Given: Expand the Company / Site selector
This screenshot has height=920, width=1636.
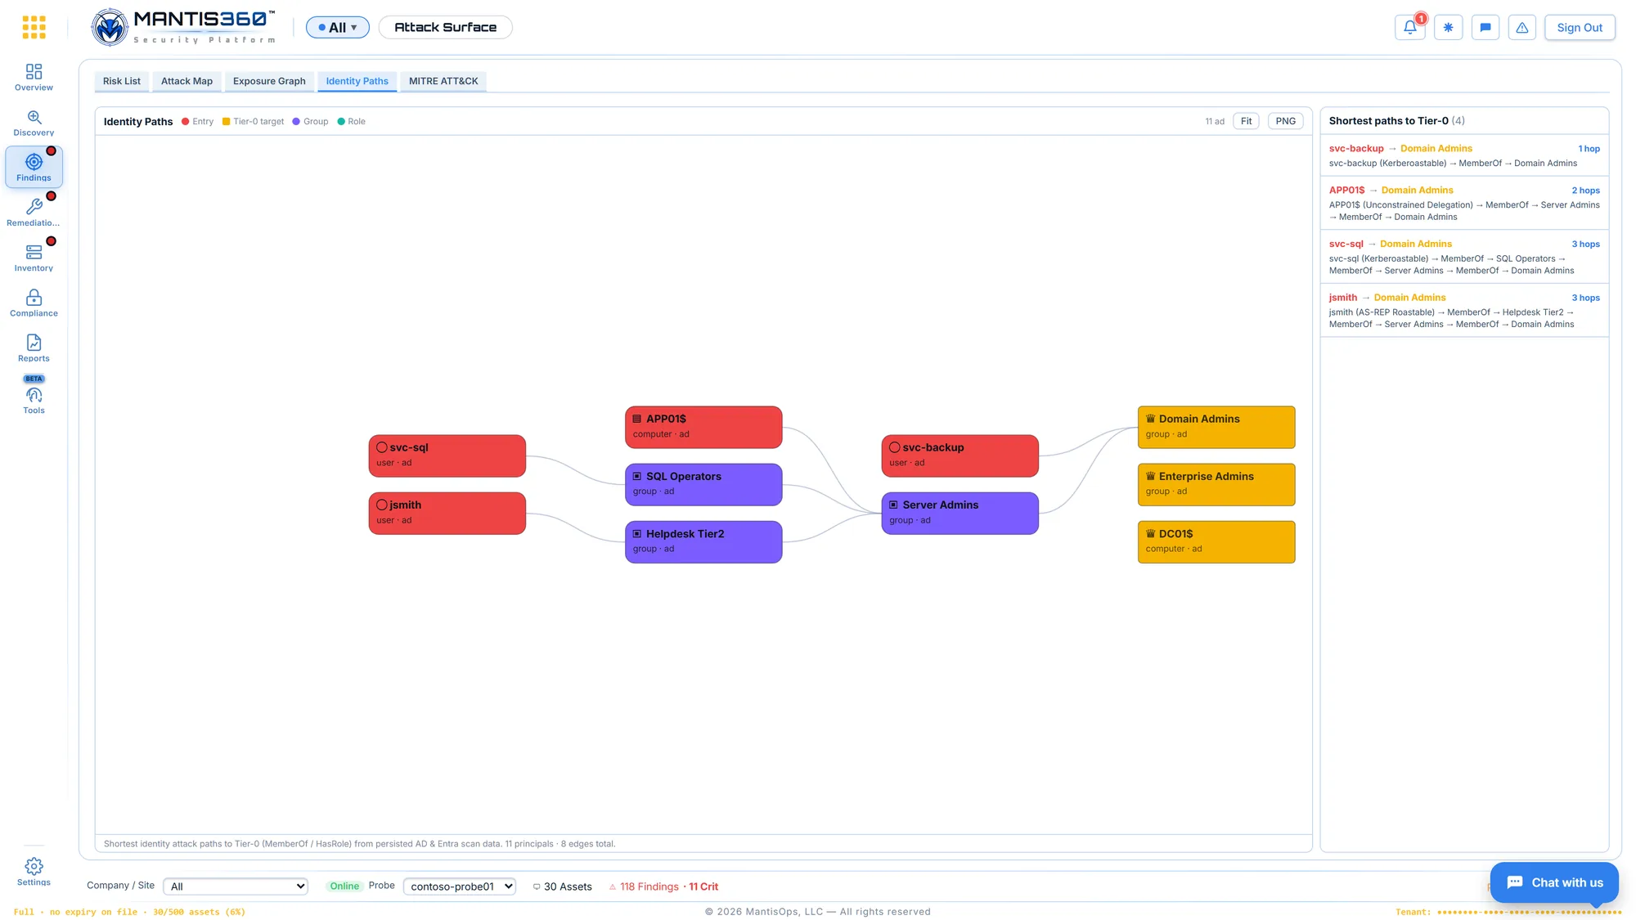Looking at the screenshot, I should [236, 886].
